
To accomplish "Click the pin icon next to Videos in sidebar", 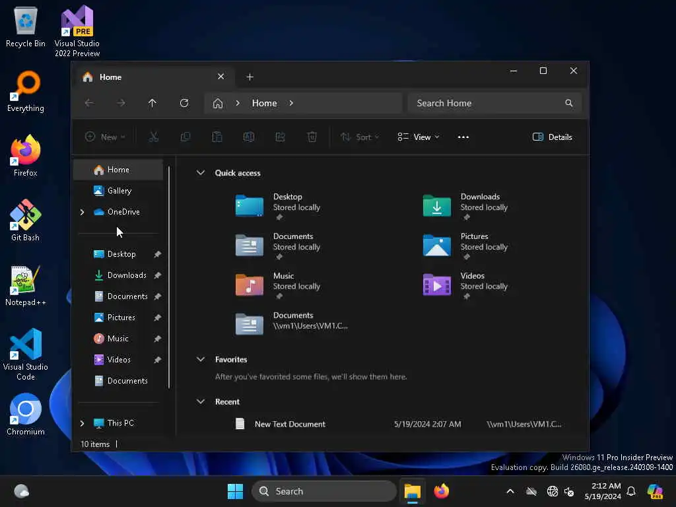I will [x=157, y=360].
